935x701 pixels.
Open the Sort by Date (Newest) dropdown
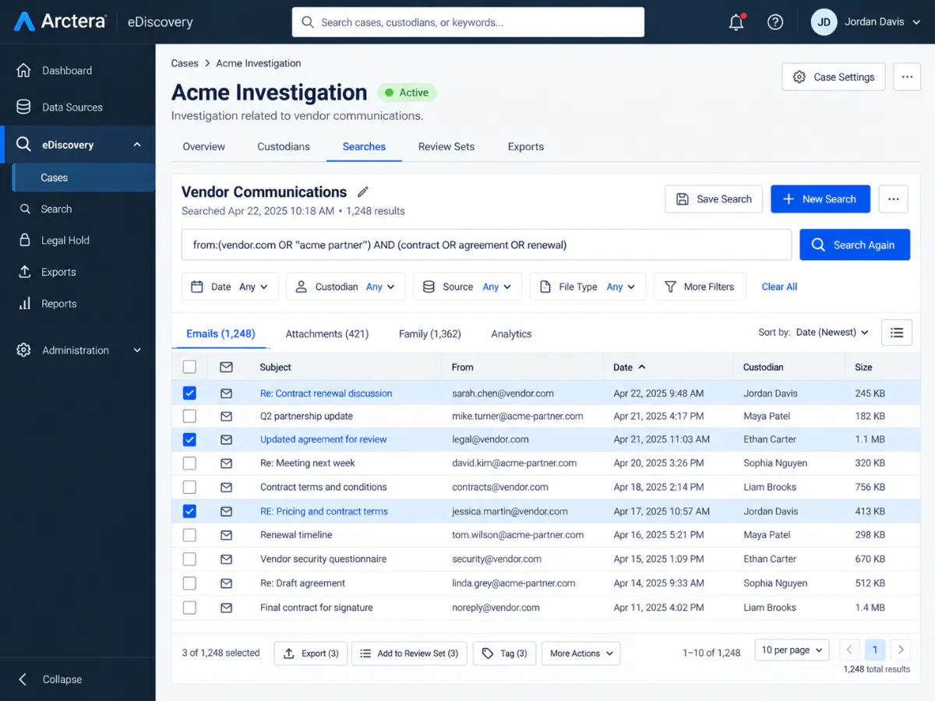pyautogui.click(x=832, y=333)
